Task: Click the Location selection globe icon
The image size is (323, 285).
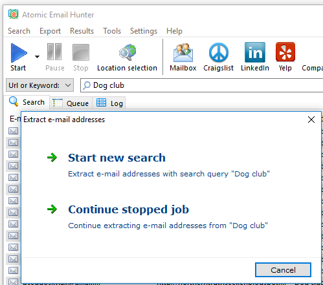Action: pyautogui.click(x=128, y=52)
